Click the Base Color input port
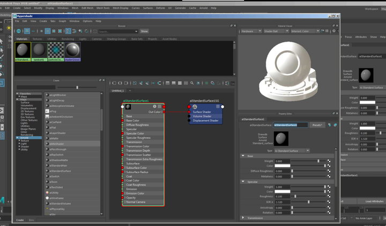Screen dimensions: 386x226 click(x=123, y=121)
